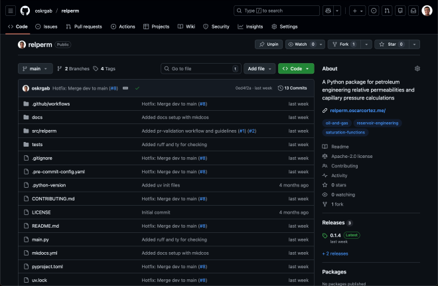View + 2 releases link
Viewport: 438px width, 286px height.
(335, 253)
